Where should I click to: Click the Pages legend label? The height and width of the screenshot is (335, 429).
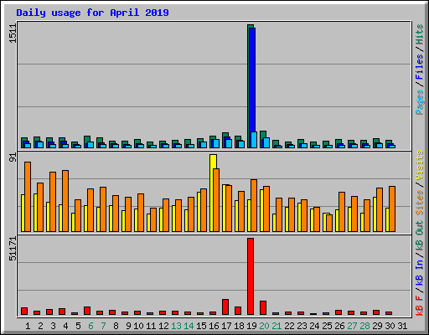pos(420,102)
